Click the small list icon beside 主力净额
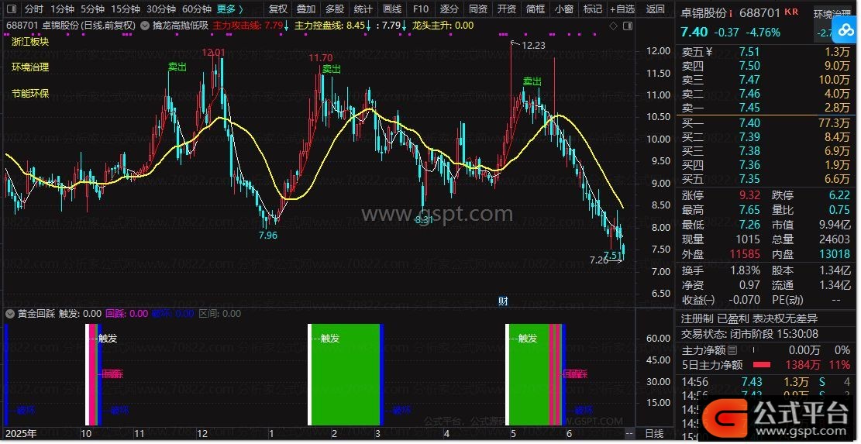The height and width of the screenshot is (444, 861). (x=732, y=350)
